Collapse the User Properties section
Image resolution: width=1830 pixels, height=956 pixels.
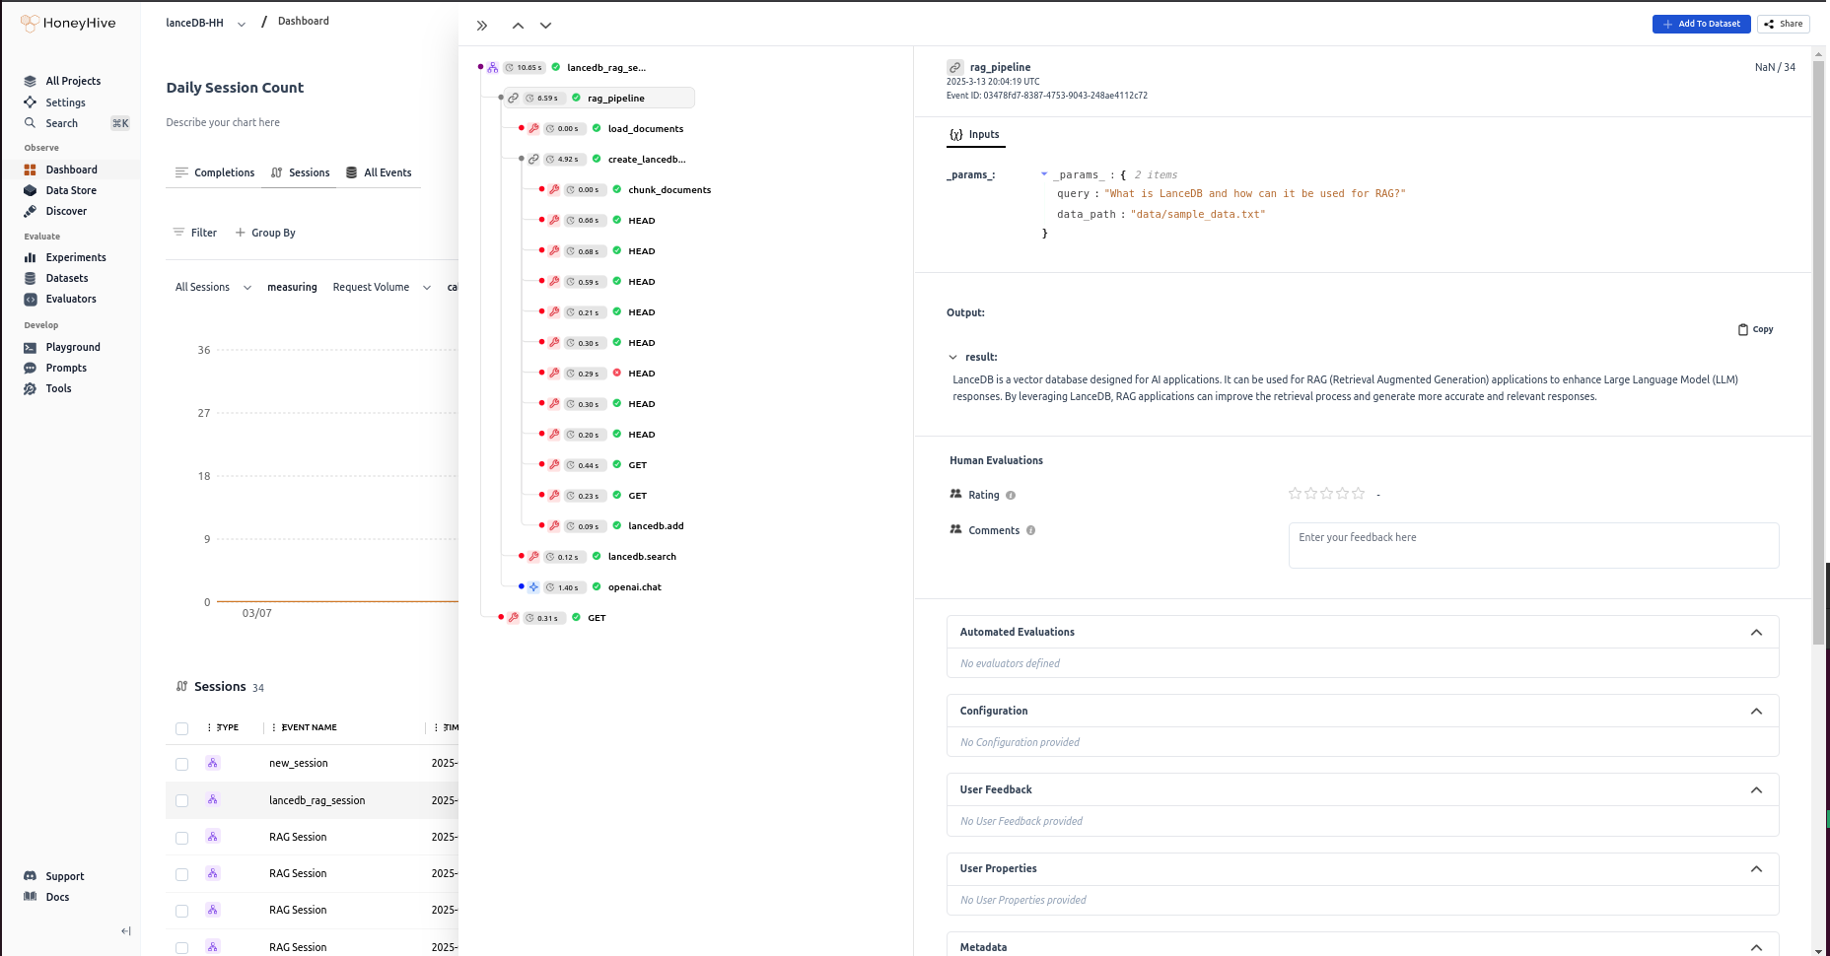pyautogui.click(x=1756, y=869)
